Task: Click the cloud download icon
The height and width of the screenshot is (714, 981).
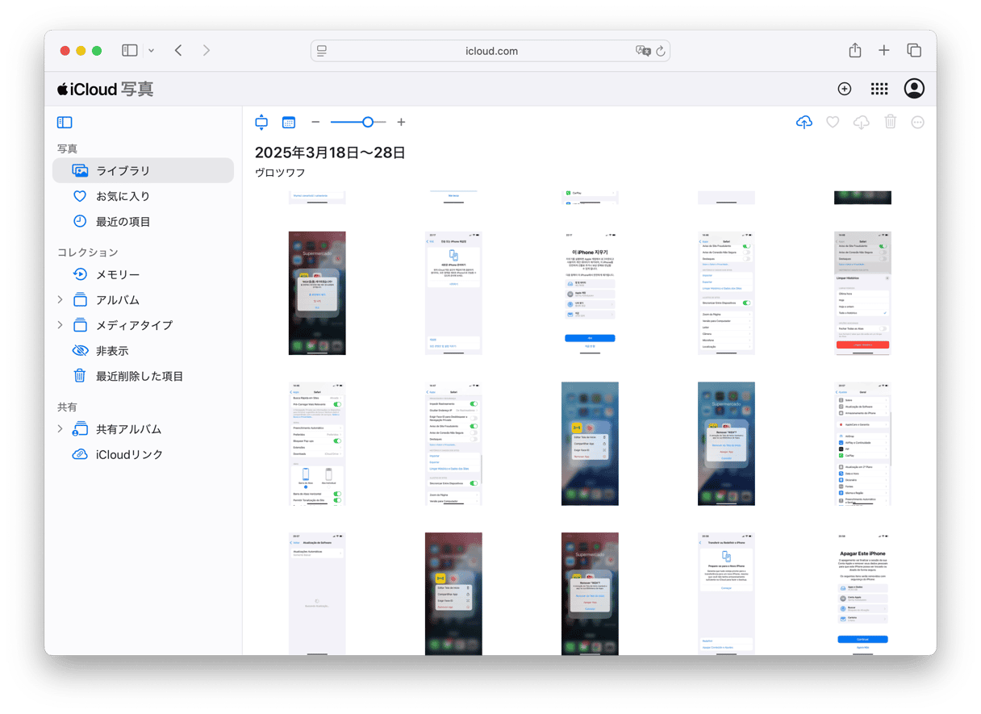Action: pyautogui.click(x=862, y=123)
